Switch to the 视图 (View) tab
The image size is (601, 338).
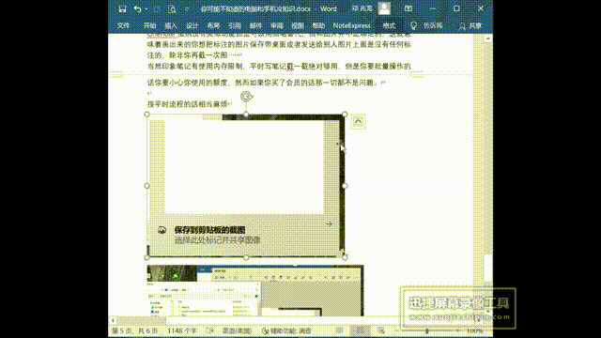pos(298,25)
